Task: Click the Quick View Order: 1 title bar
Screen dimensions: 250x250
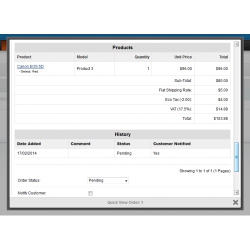Action: (x=125, y=202)
